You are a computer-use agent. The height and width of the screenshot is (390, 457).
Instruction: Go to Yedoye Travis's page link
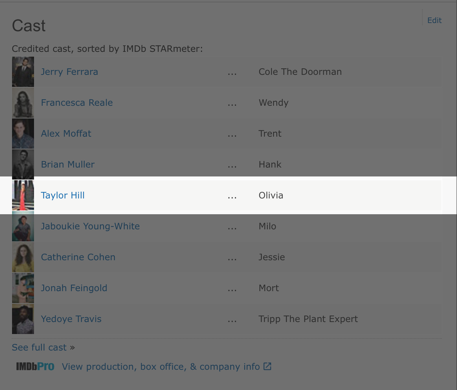(71, 319)
